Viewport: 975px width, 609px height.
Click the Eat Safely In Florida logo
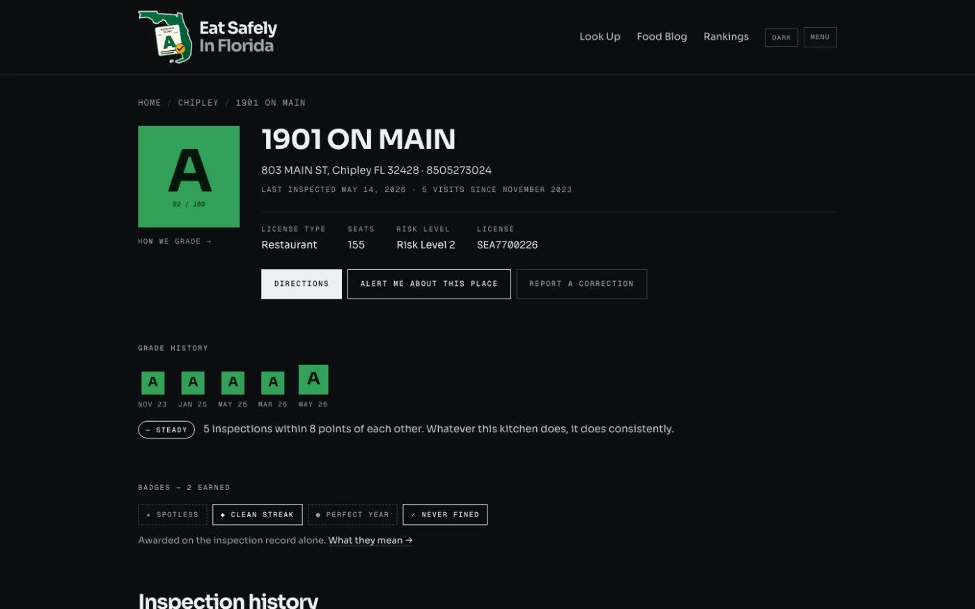pyautogui.click(x=208, y=37)
